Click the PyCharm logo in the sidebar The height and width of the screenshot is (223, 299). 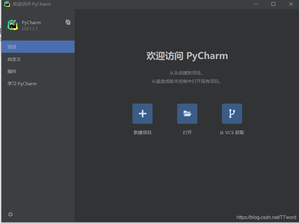click(13, 25)
